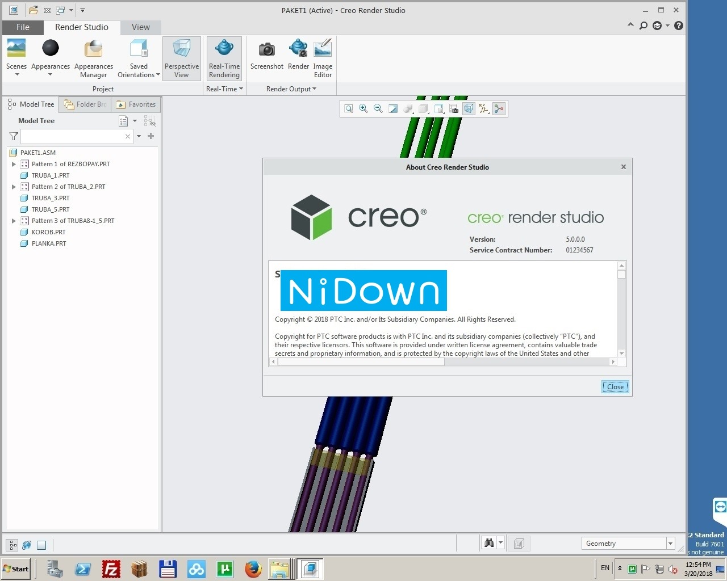Click the Model Tree search field
The image size is (727, 581).
(x=72, y=136)
